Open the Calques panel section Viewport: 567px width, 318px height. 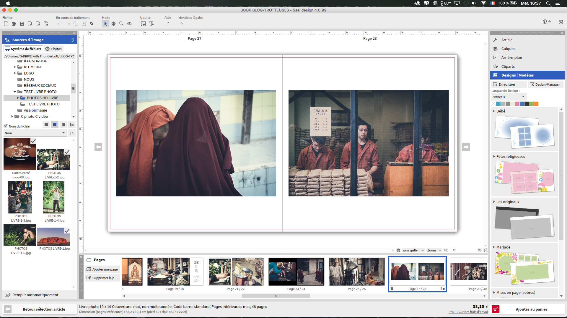pyautogui.click(x=508, y=49)
